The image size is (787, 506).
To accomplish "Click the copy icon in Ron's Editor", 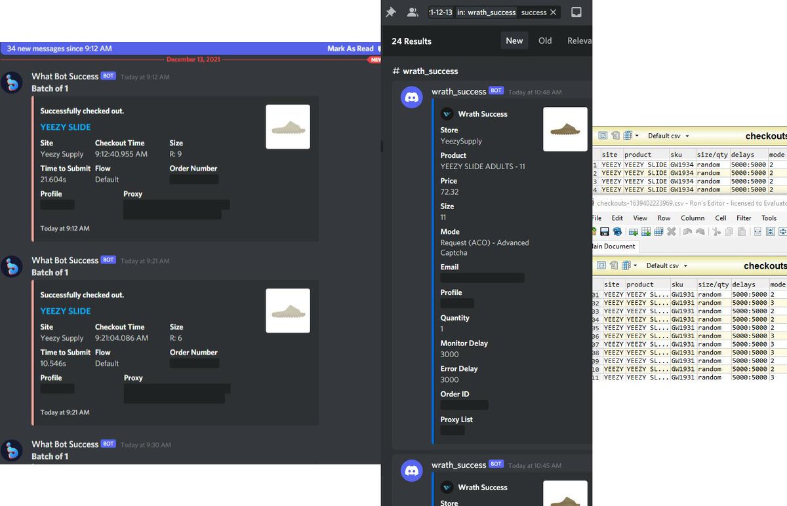I will 729,231.
